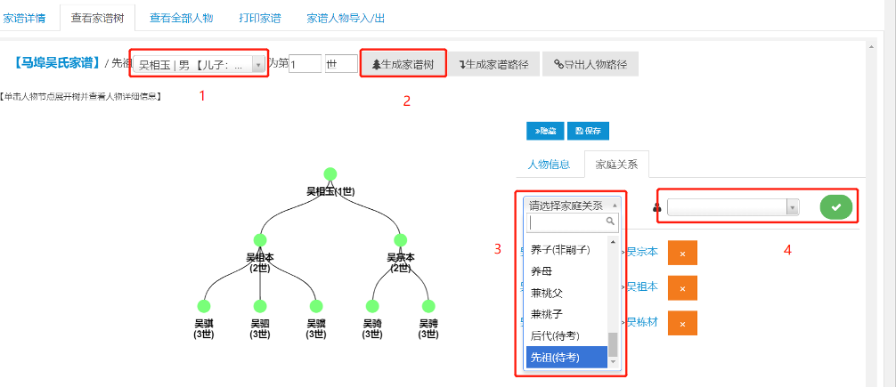
Task: Click the 吴宗本 relation link
Action: pyautogui.click(x=642, y=252)
